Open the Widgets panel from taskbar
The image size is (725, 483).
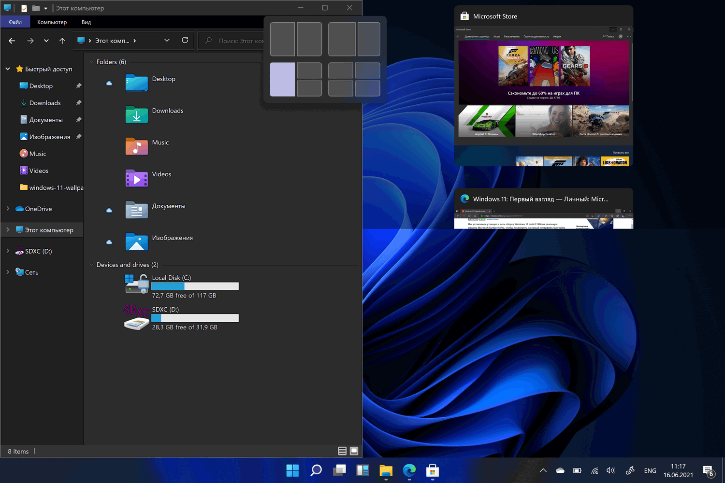[362, 470]
